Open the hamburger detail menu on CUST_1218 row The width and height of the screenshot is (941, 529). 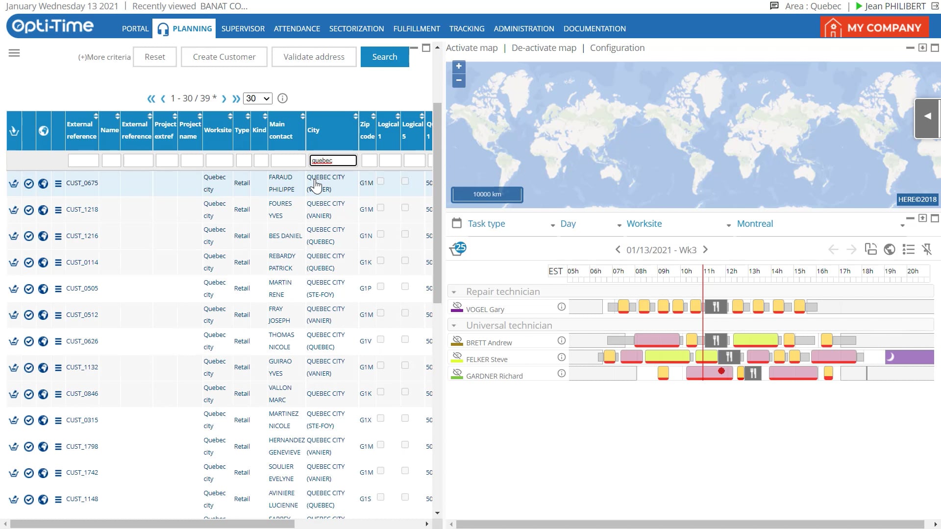58,210
